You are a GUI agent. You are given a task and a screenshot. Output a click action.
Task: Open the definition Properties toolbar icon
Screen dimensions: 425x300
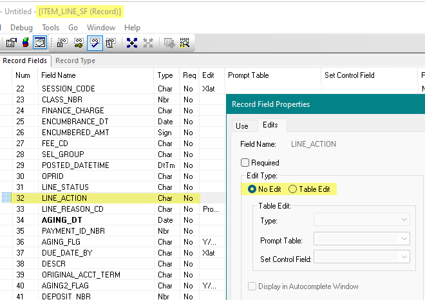[x=11, y=43]
